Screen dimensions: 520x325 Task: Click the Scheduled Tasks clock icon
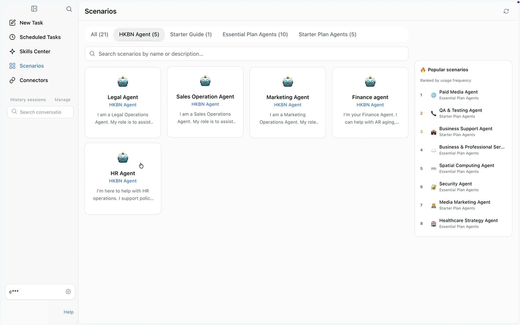click(x=12, y=37)
